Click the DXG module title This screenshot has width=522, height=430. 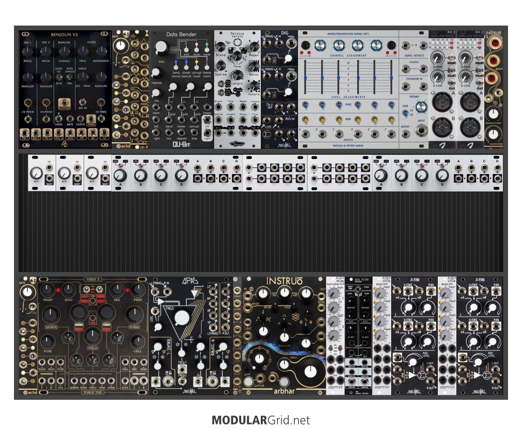(x=285, y=33)
